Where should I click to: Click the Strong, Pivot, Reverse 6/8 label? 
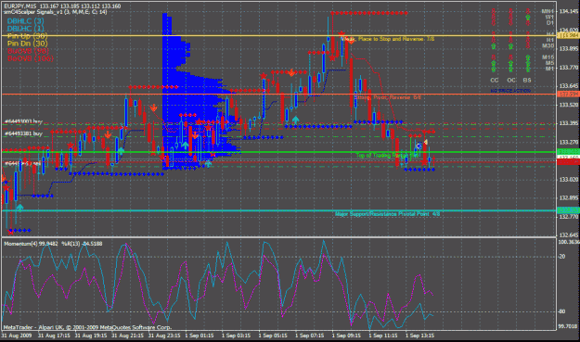(x=388, y=97)
